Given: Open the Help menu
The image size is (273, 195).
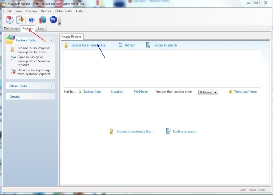Looking at the screenshot, I should [79, 11].
